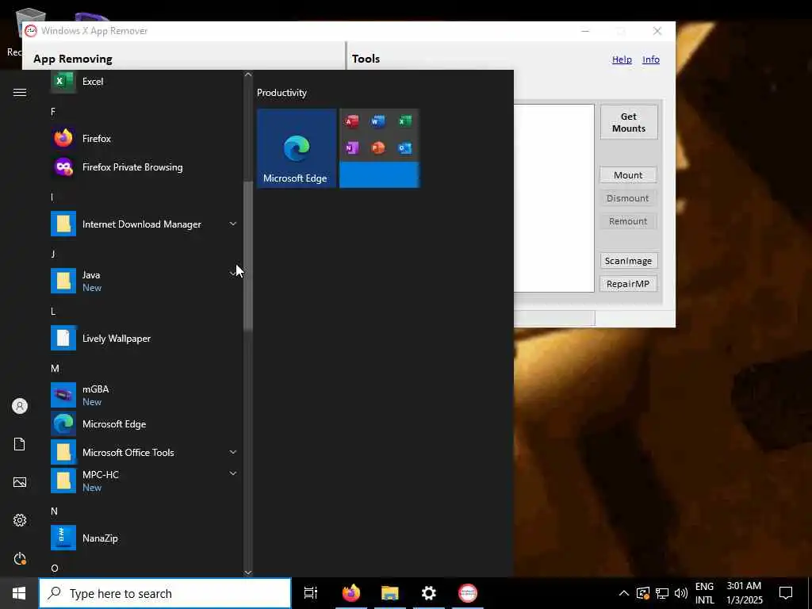The height and width of the screenshot is (609, 812).
Task: Open the Help link in App Remover
Action: (622, 59)
